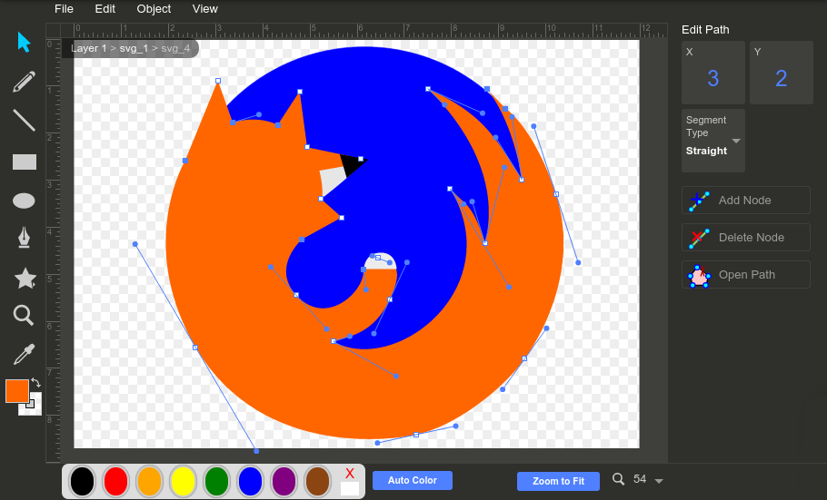Pick the green palette swatch
The height and width of the screenshot is (500, 827).
(x=217, y=481)
